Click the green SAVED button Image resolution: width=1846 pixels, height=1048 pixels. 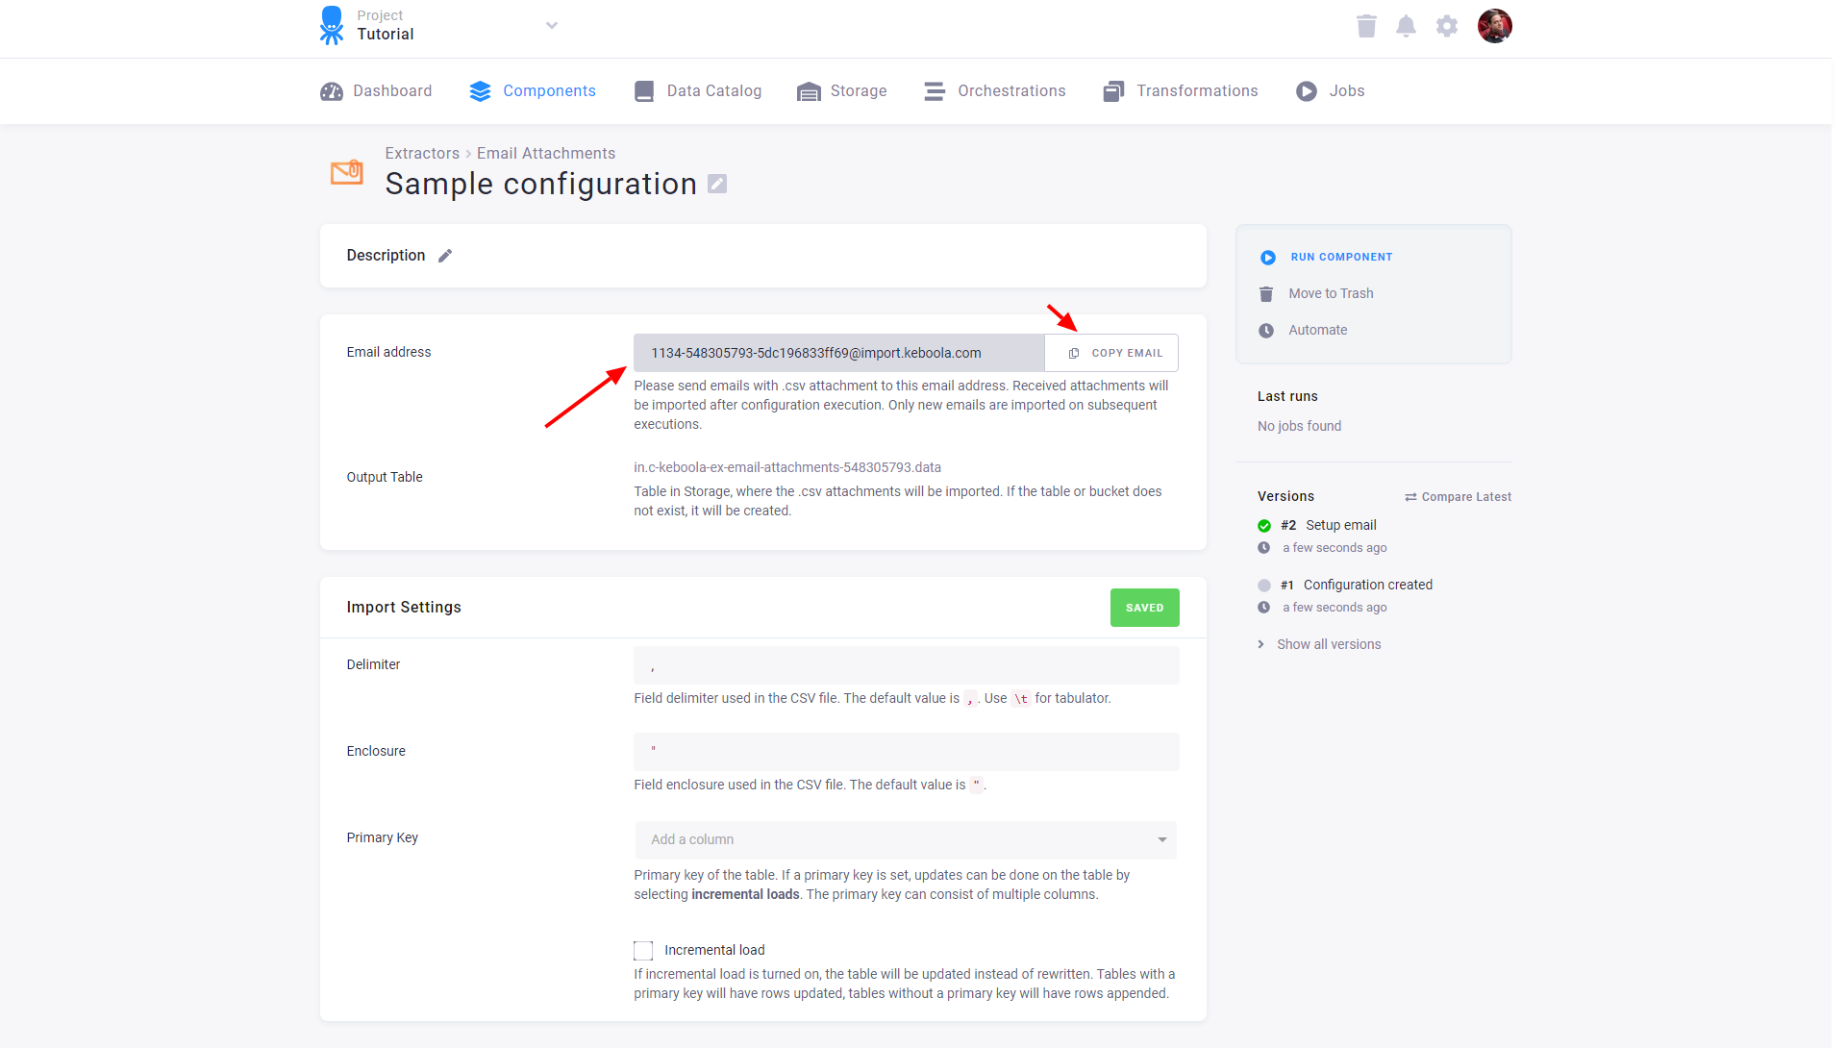1144,608
